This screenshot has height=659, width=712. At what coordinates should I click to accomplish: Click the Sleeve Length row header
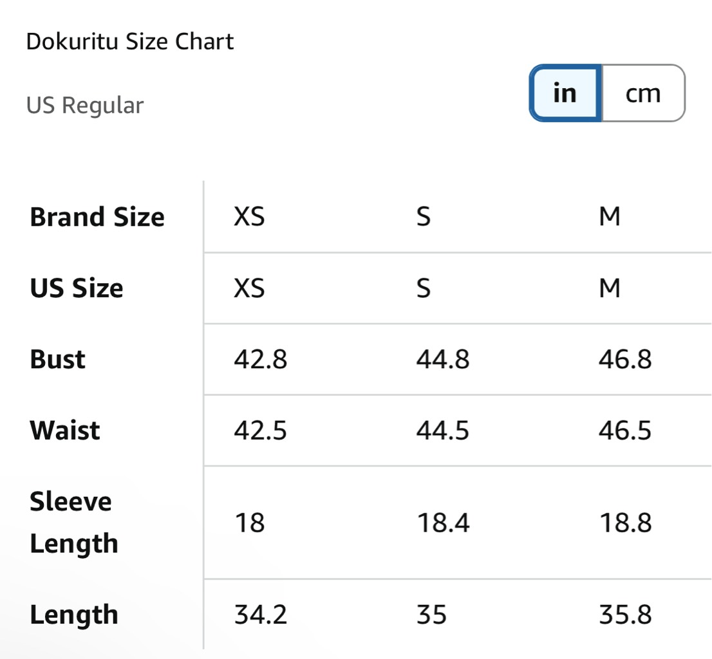point(74,523)
